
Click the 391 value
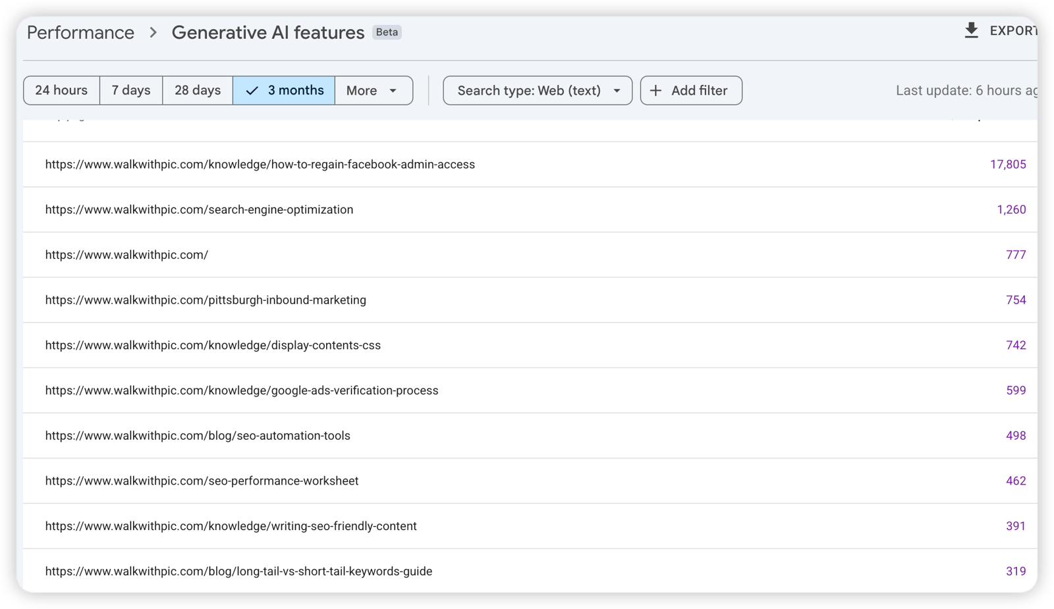tap(1016, 526)
